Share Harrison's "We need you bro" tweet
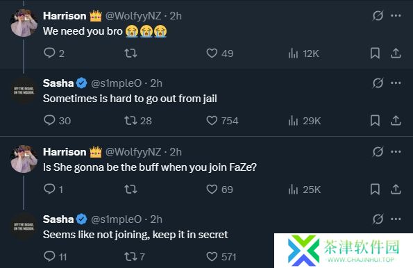Screen dimensions: 413x268 click(x=396, y=53)
